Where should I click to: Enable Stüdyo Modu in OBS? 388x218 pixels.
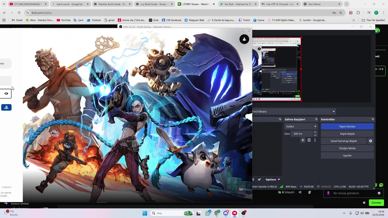[x=347, y=148]
